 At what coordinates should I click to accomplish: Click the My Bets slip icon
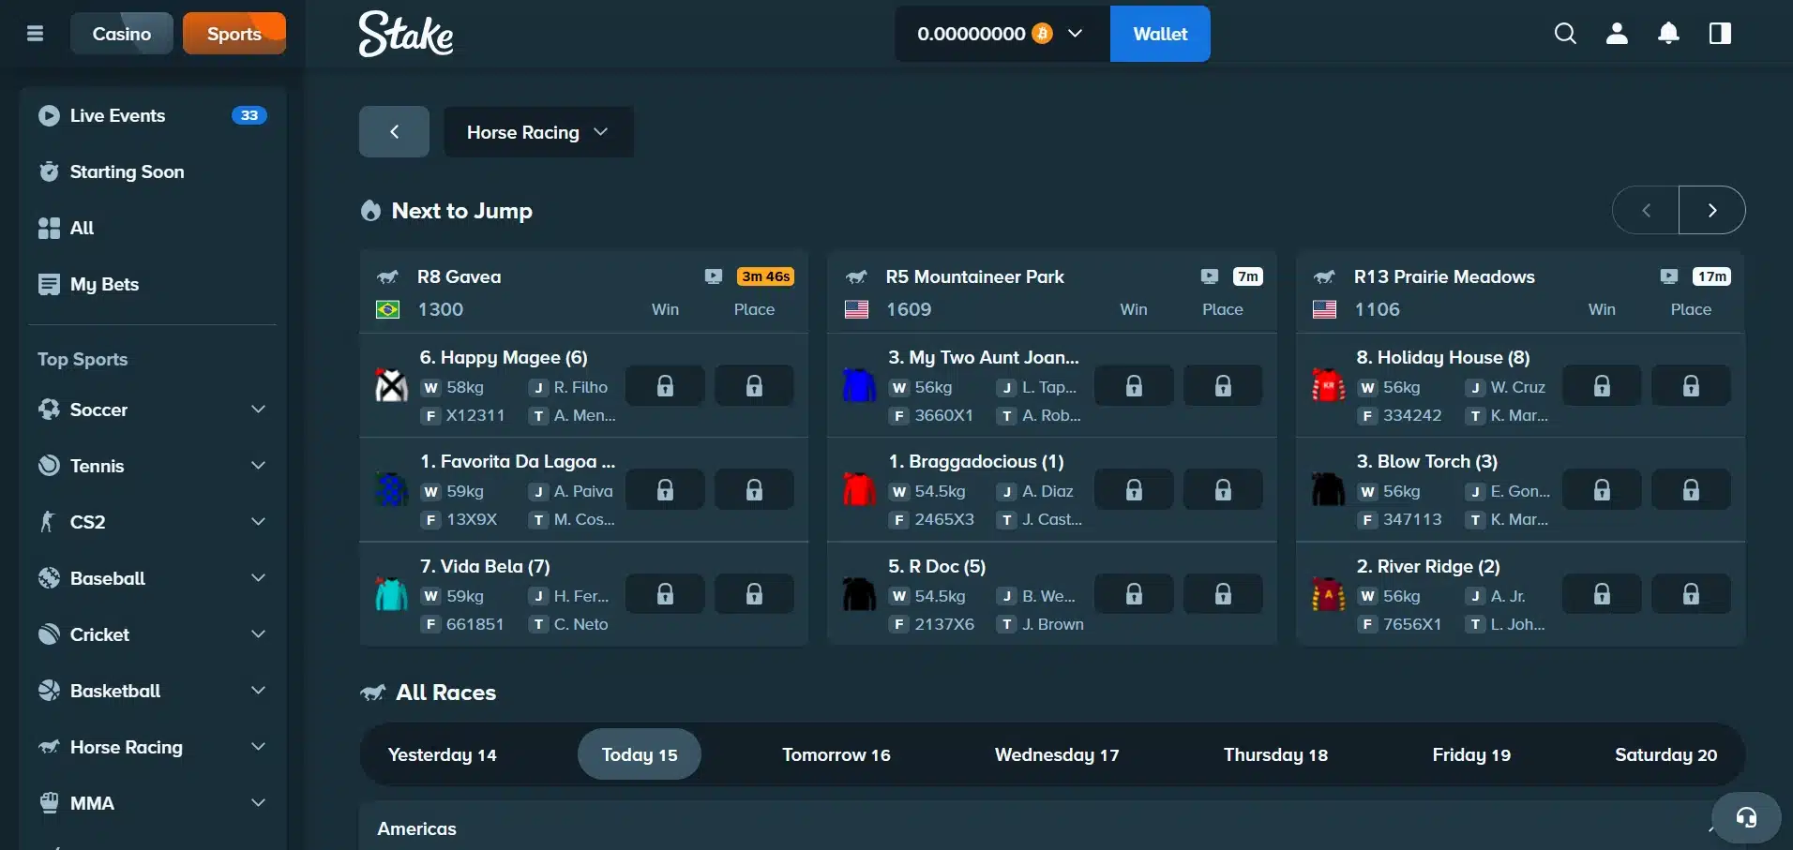click(49, 284)
